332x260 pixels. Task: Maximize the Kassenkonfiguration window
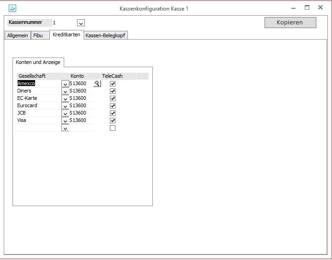307,8
